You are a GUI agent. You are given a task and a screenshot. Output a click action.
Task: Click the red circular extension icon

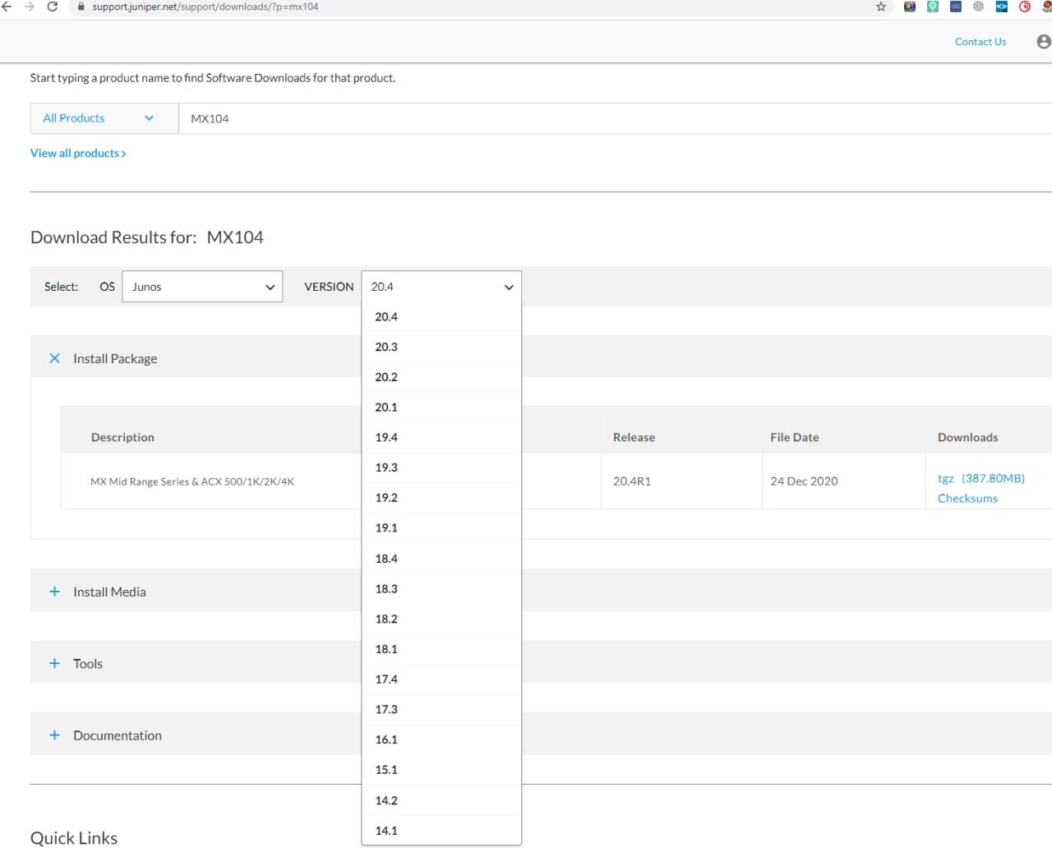click(x=1025, y=7)
